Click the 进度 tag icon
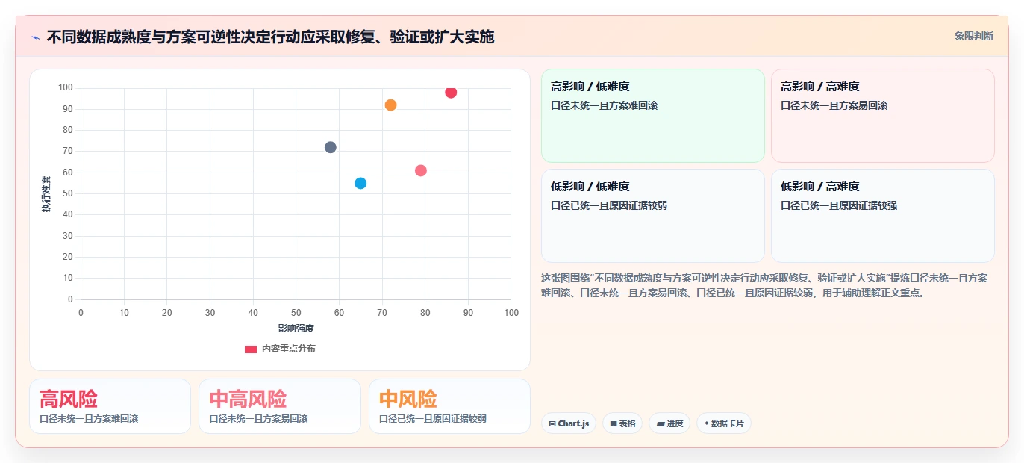 pyautogui.click(x=661, y=423)
